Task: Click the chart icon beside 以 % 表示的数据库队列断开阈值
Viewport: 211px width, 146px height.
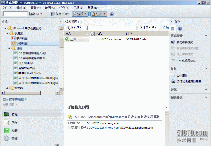Action: coord(15,78)
